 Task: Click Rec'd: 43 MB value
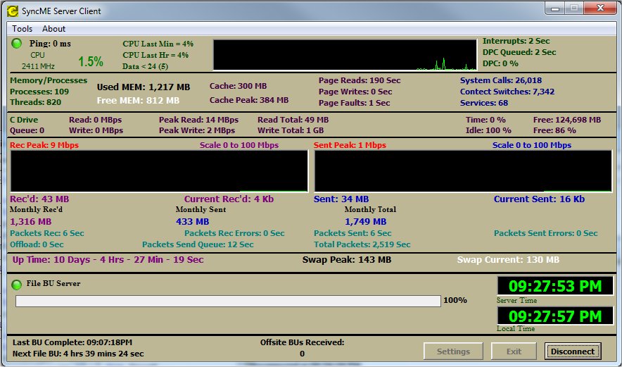click(39, 199)
